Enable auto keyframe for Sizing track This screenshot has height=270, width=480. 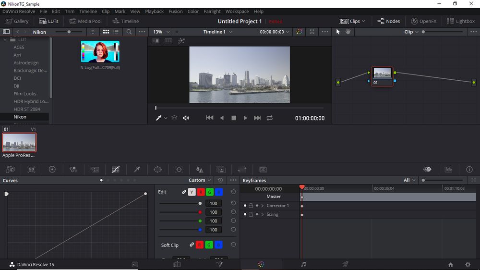click(x=257, y=215)
